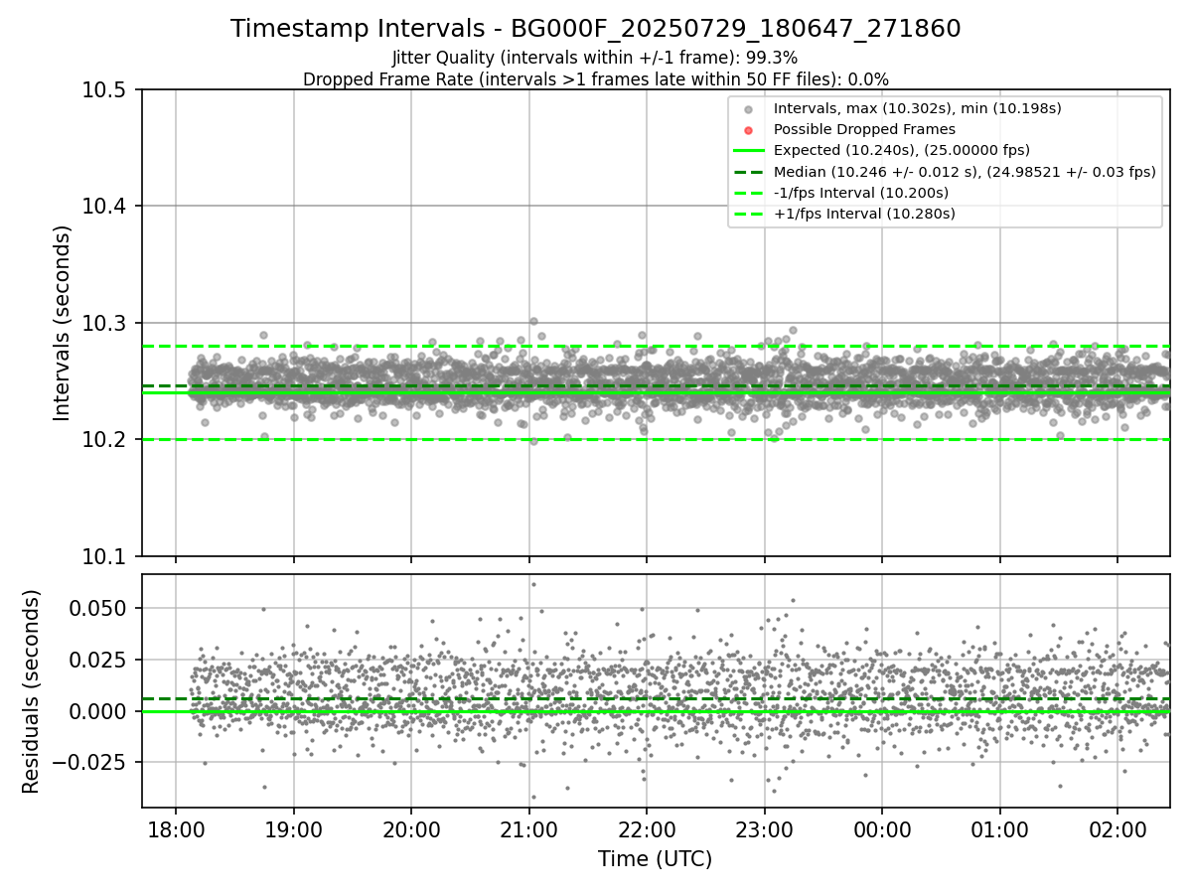Click the "Dropped Frame Rate" 0.0% subtitle line

click(x=596, y=78)
